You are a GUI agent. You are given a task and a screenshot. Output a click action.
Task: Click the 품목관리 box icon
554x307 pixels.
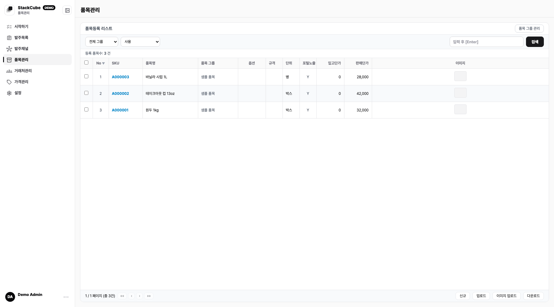[9, 60]
